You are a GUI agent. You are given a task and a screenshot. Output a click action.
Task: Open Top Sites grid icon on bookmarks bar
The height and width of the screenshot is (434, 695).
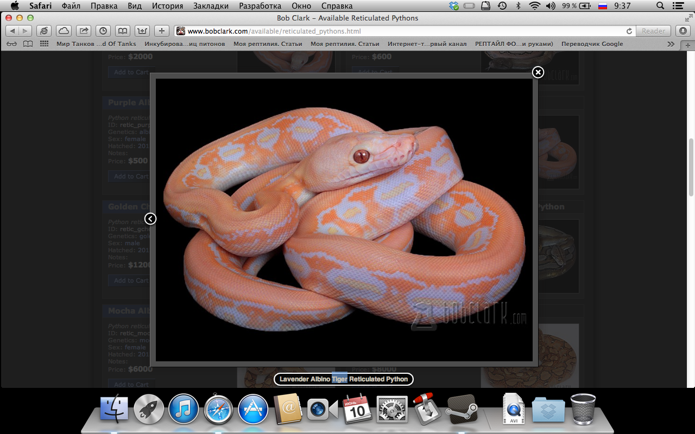pyautogui.click(x=44, y=43)
